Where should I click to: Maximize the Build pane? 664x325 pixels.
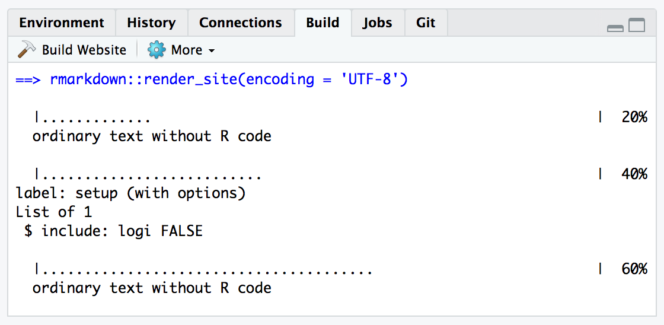(637, 26)
